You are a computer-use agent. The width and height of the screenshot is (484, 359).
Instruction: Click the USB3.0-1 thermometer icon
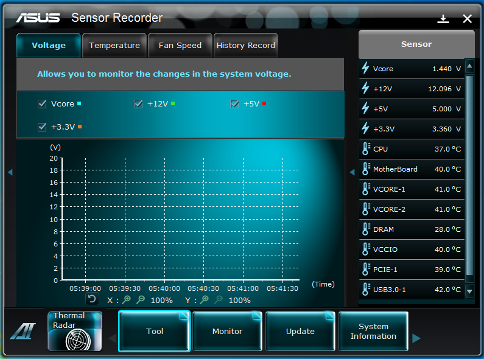pos(366,289)
